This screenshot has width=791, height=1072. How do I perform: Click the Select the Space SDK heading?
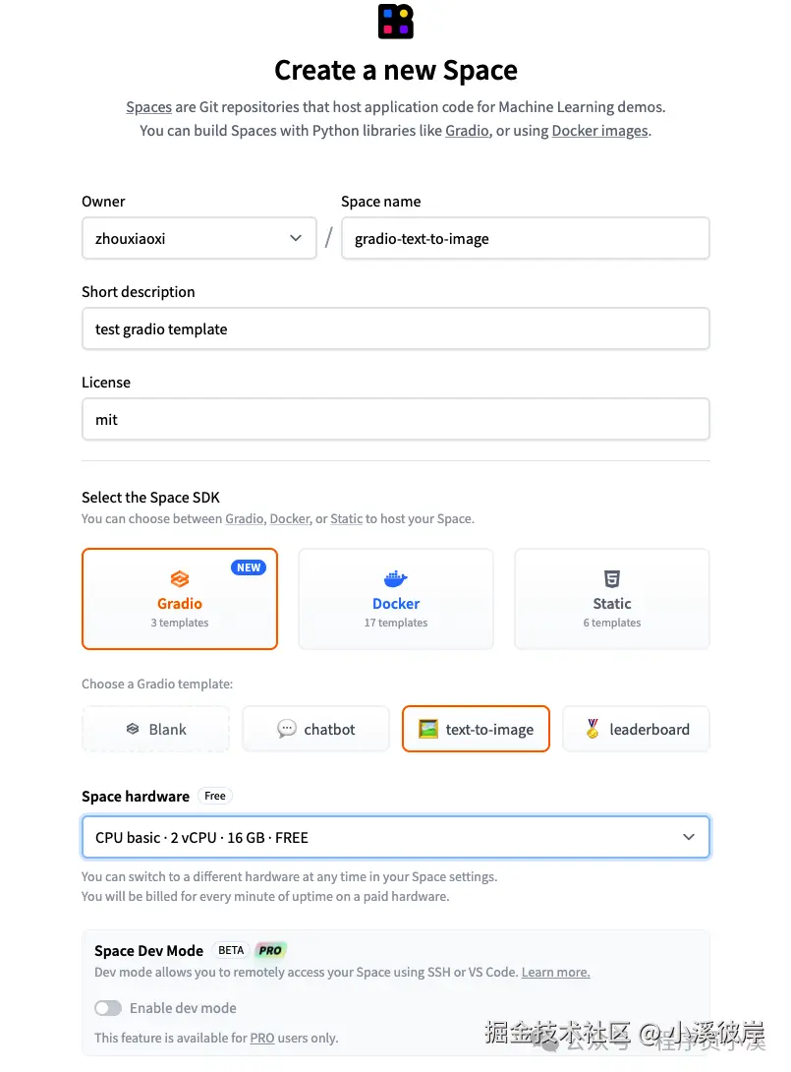tap(151, 497)
